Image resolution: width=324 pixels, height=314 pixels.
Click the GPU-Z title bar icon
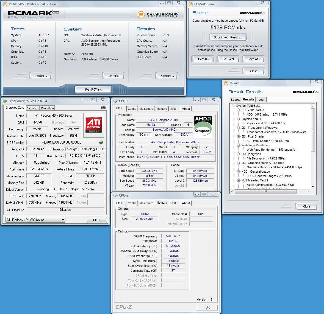click(x=5, y=101)
